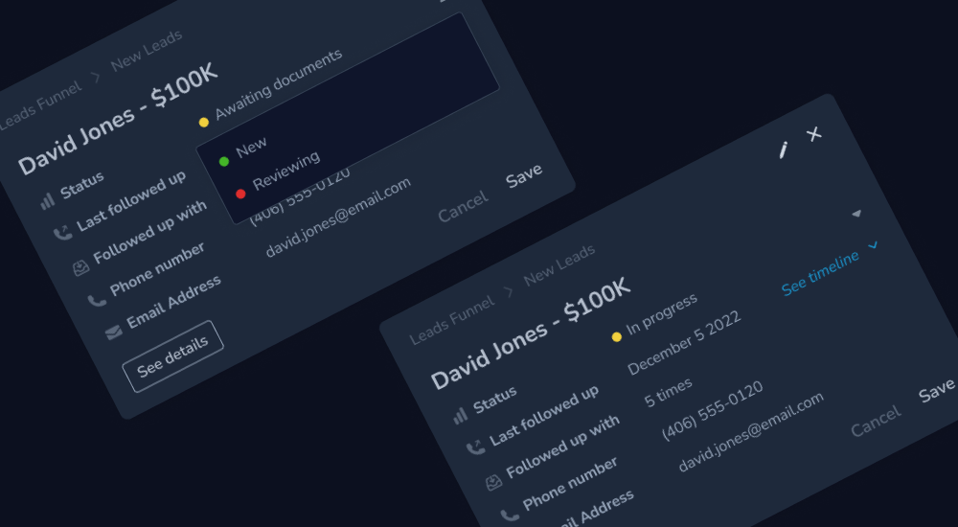Screen dimensions: 958x527
Task: Click Save in the top card
Action: [524, 175]
